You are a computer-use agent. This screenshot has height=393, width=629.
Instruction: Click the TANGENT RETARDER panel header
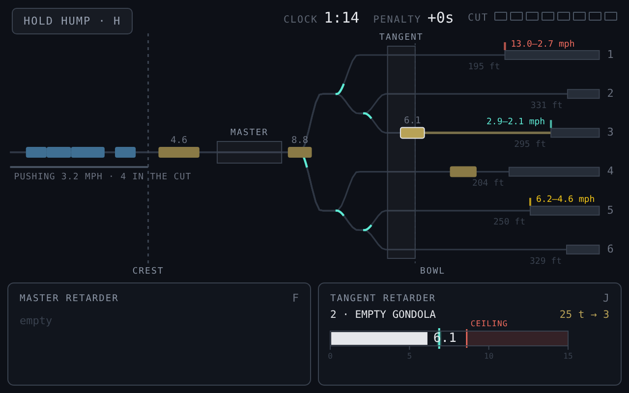[x=383, y=298]
